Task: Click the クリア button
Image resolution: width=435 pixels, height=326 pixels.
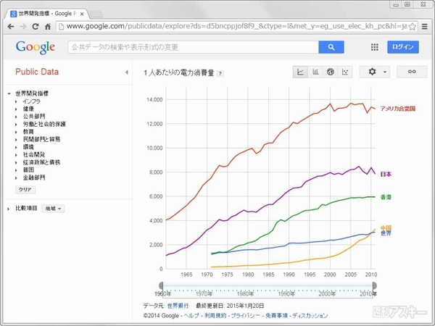Action: coord(25,190)
